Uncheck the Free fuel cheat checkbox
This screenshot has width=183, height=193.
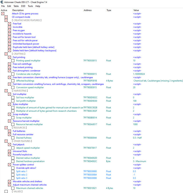[x=9, y=24]
